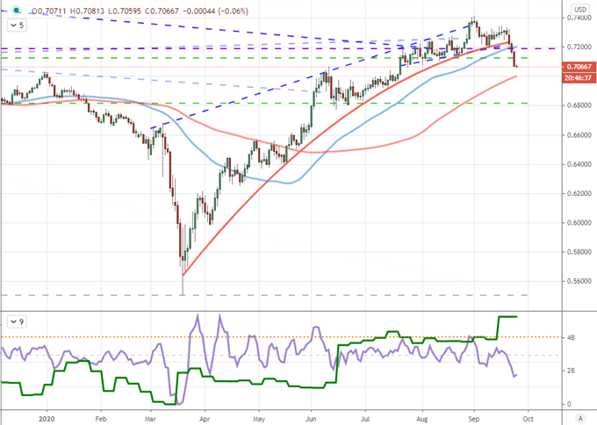597x425 pixels.
Task: Expand the collapsed 5 indicators legend
Action: [x=18, y=25]
